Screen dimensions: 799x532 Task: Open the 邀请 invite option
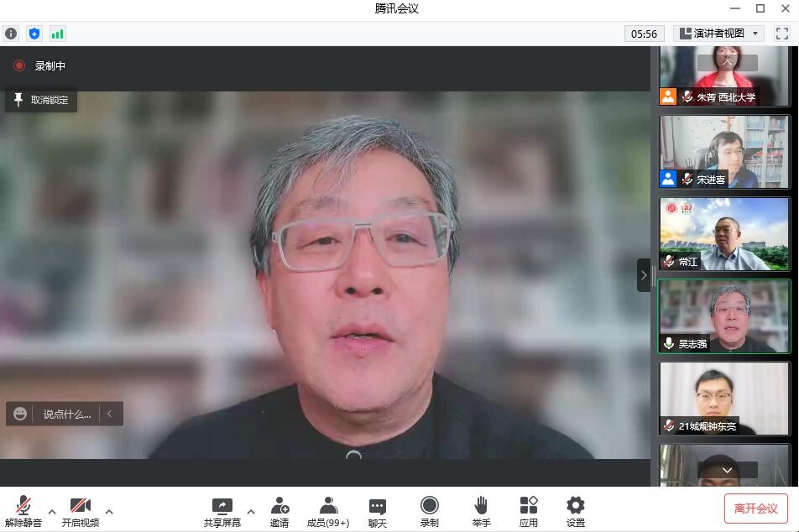coord(279,511)
